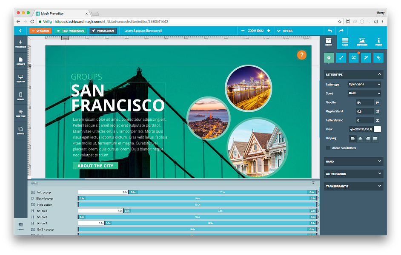Click the Info popup timeline bar

[x=223, y=192]
